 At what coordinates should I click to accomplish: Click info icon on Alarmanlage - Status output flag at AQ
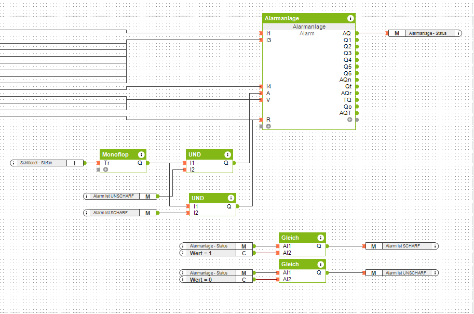(x=458, y=33)
